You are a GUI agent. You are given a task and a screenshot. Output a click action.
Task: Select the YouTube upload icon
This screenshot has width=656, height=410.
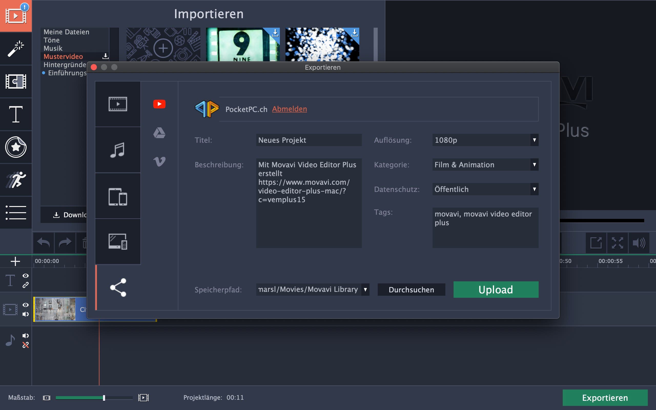click(159, 104)
